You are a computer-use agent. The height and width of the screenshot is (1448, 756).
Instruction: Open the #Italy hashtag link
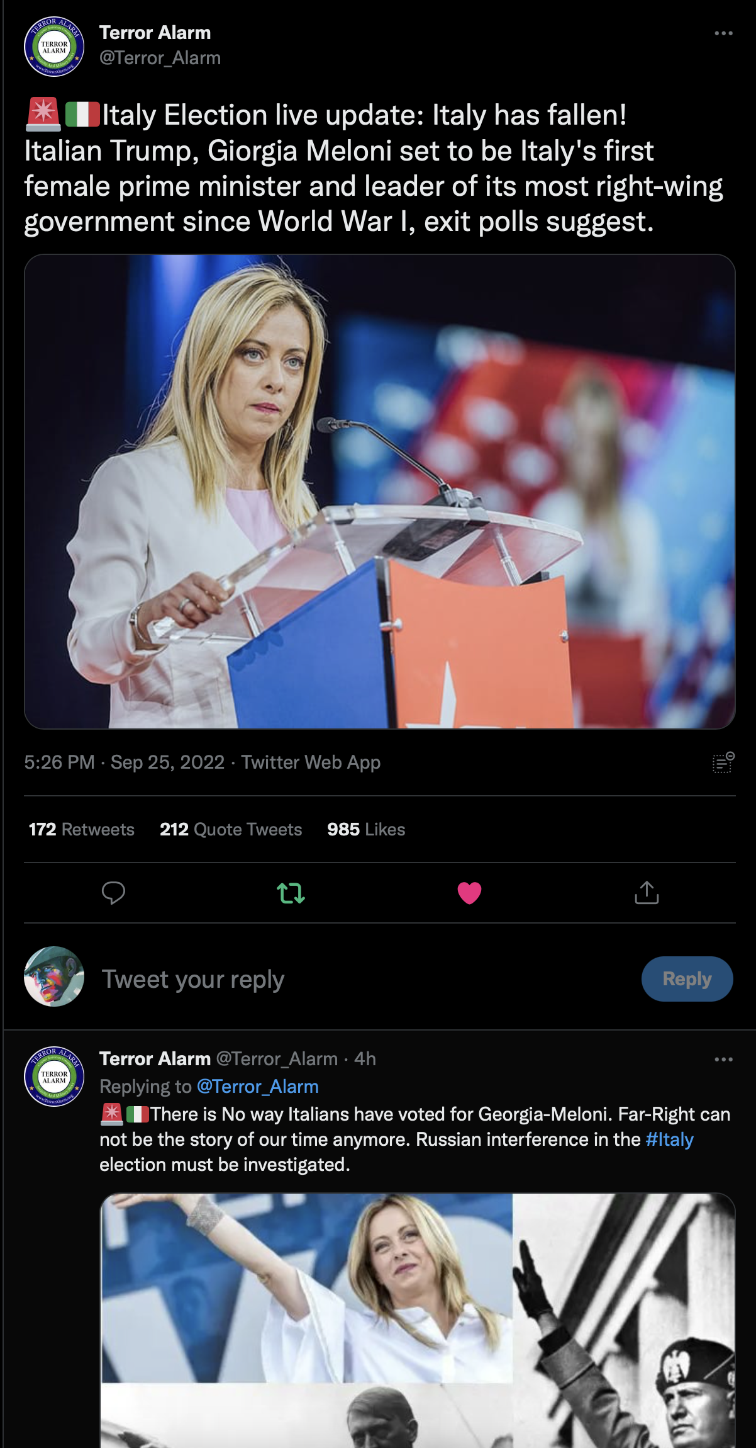click(x=669, y=1140)
